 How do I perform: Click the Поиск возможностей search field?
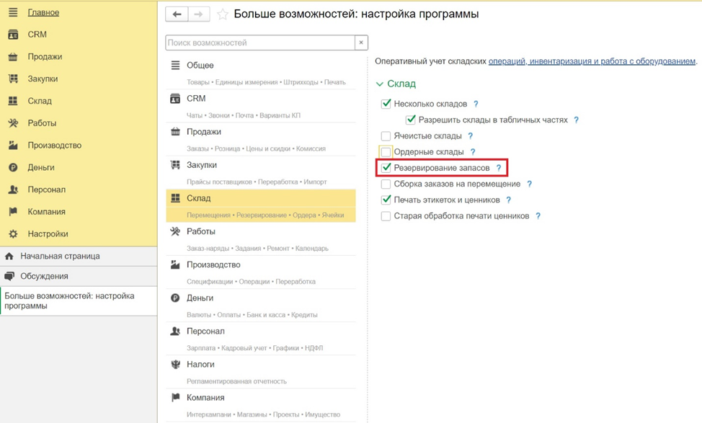(259, 43)
